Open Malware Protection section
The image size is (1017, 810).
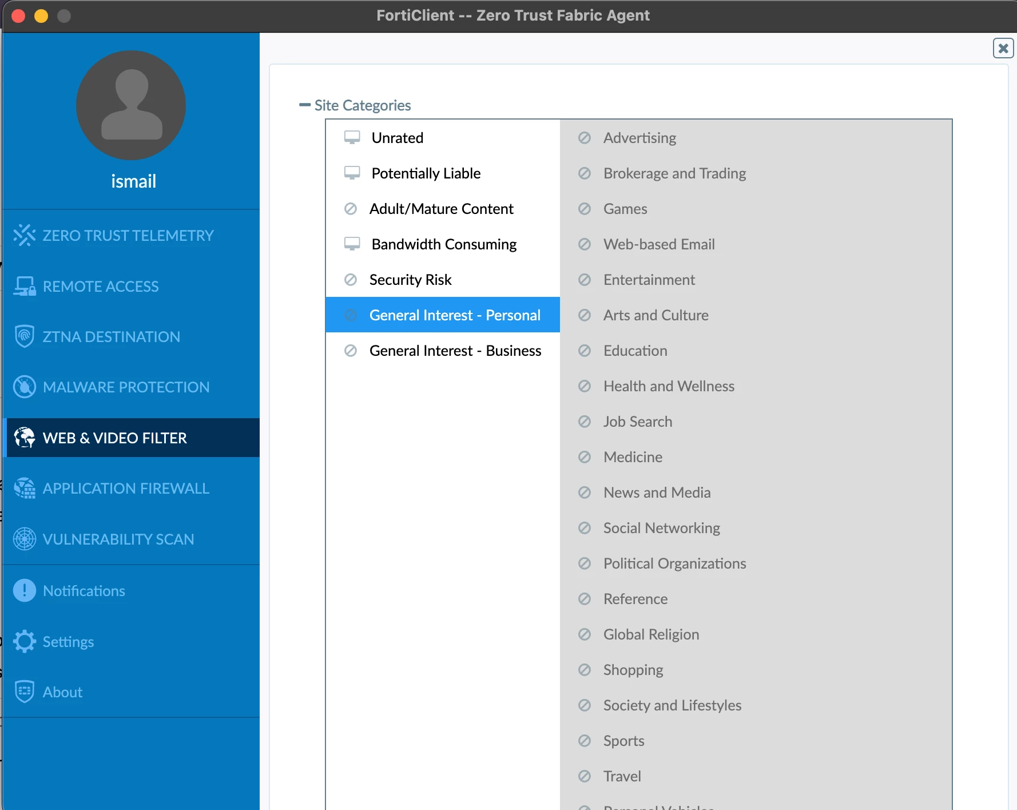tap(131, 387)
